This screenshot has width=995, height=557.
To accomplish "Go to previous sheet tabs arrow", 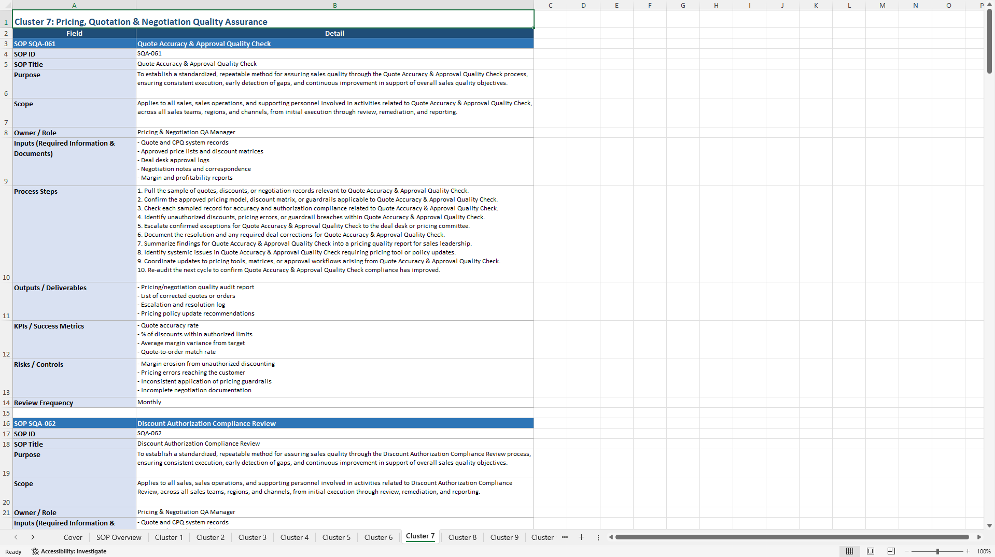I will (16, 537).
